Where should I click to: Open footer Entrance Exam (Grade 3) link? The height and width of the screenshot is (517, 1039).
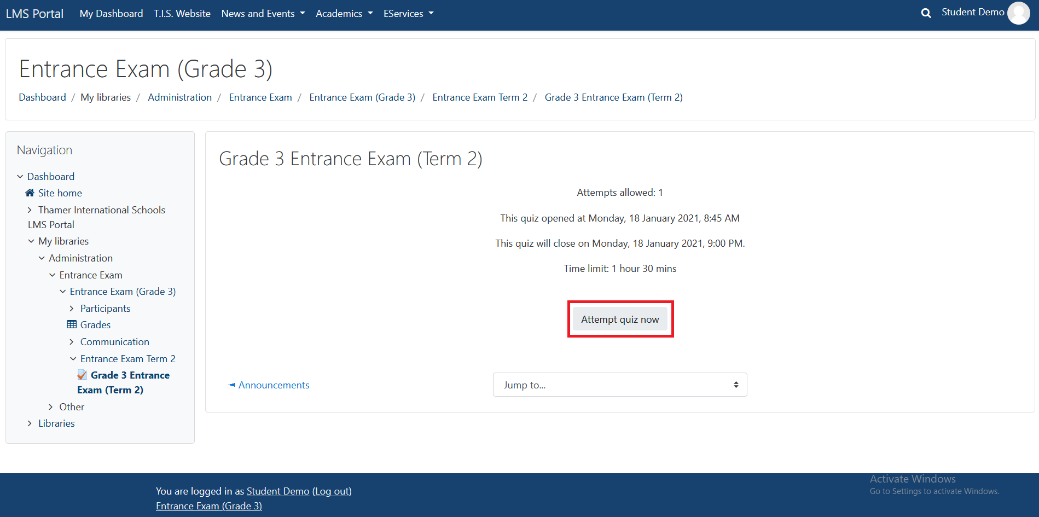click(x=209, y=506)
